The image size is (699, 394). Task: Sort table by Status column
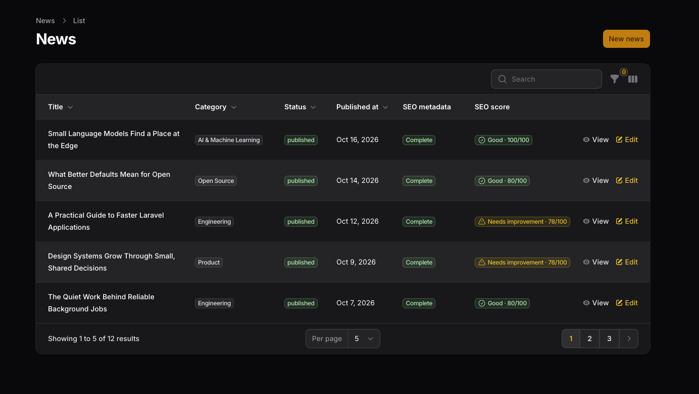tap(300, 107)
